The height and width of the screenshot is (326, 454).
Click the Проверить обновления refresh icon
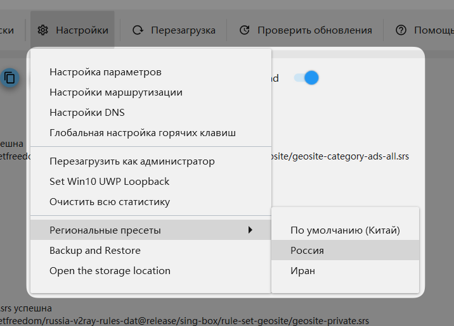244,30
